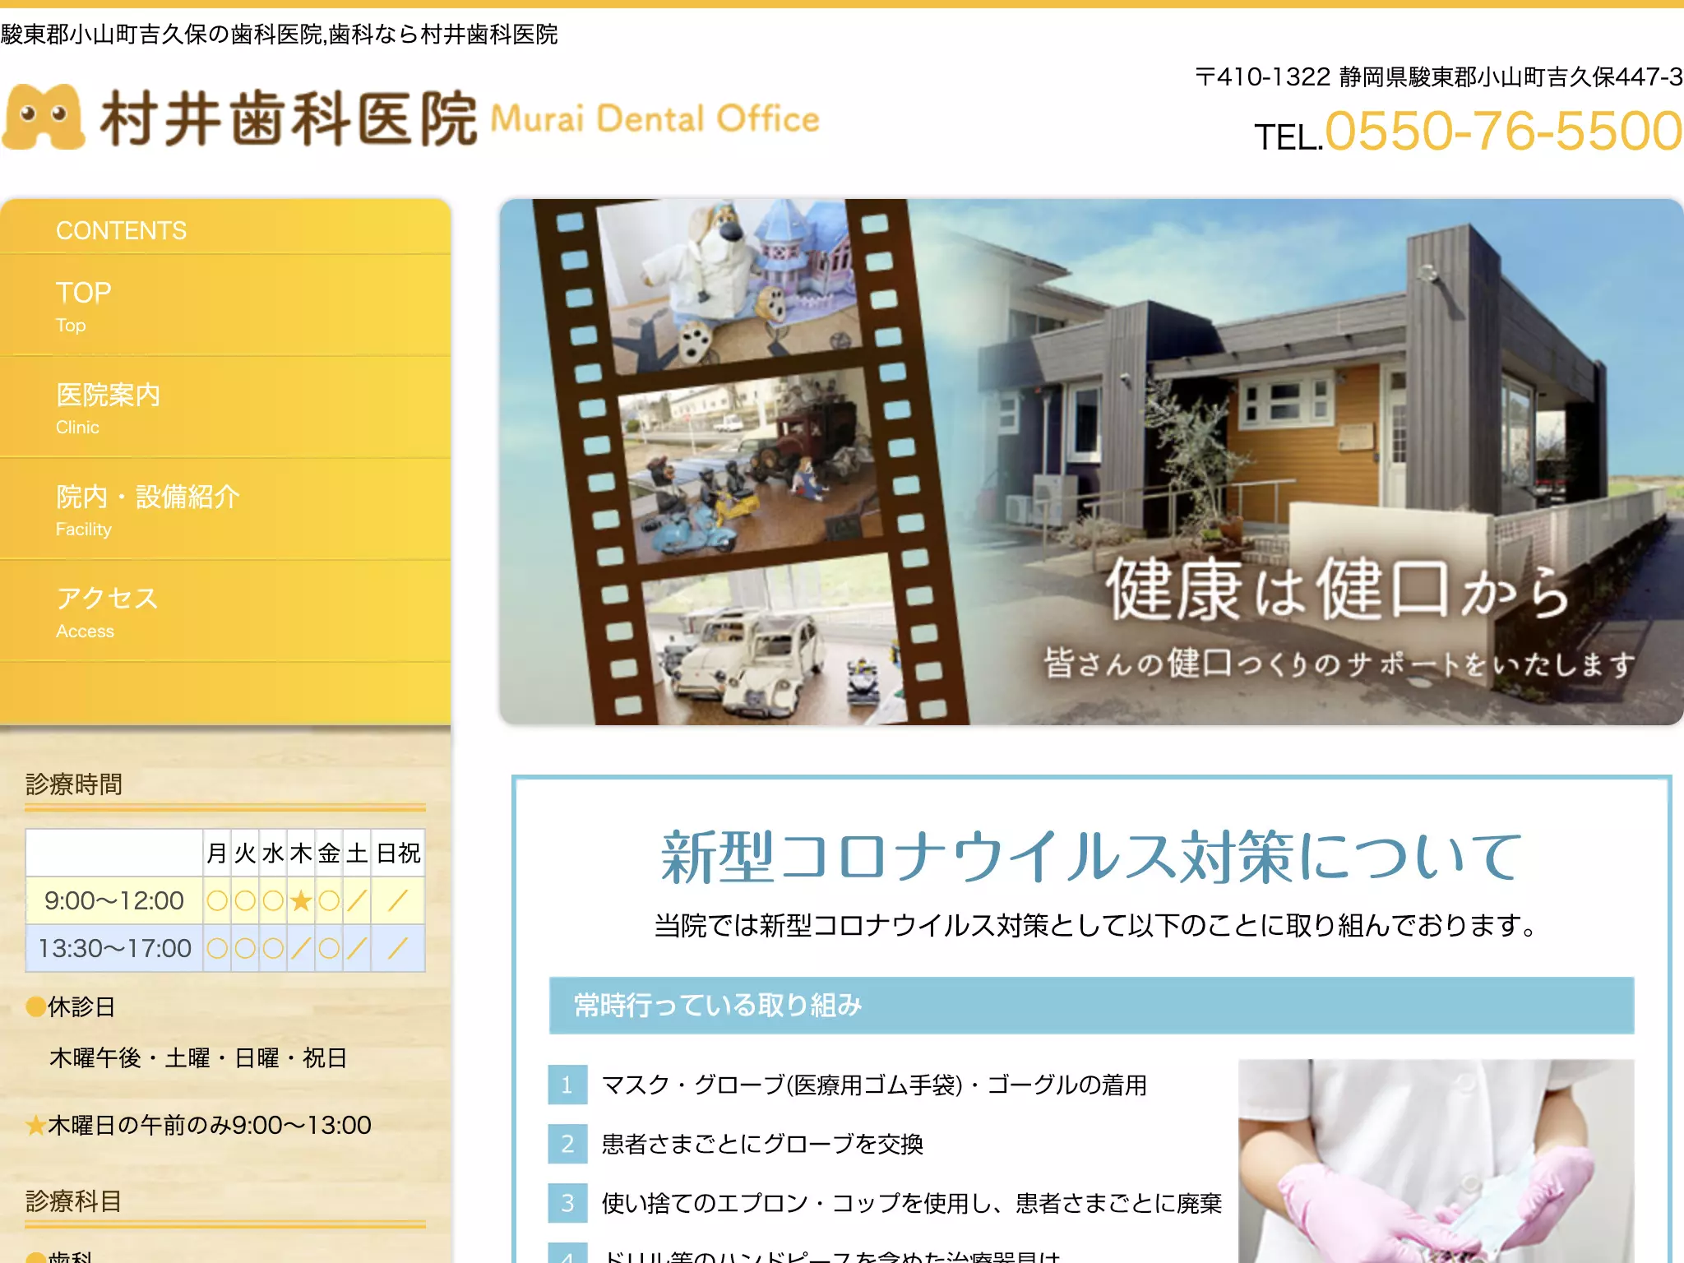Select the 9:00〜12:00 time row label
The height and width of the screenshot is (1263, 1684).
[x=114, y=900]
